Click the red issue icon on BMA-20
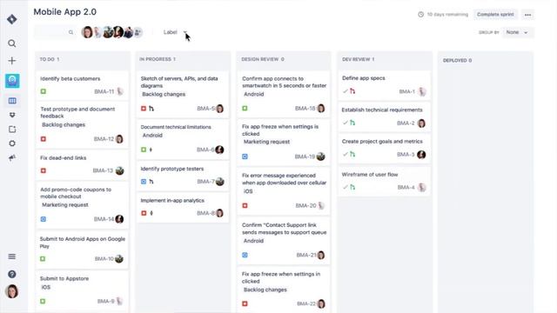Viewport: 557px width, 313px height. [x=245, y=205]
